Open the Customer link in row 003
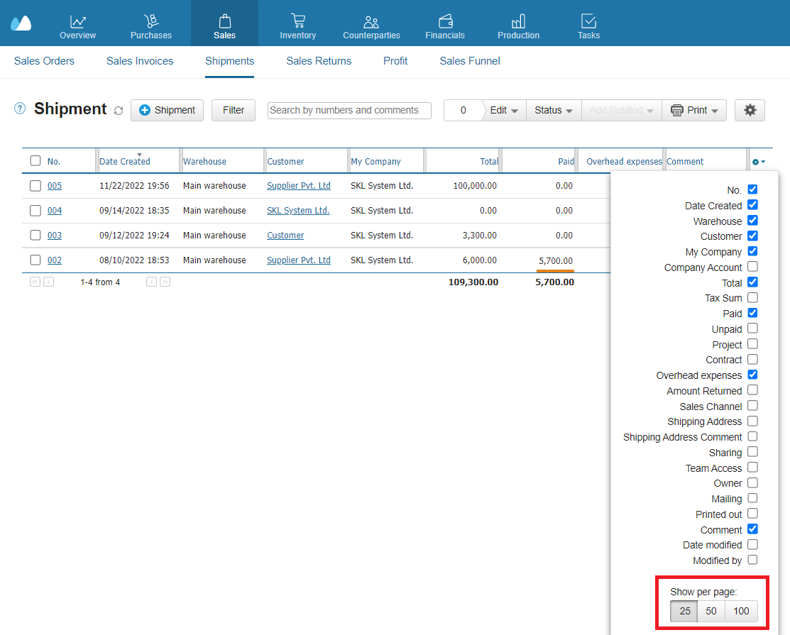This screenshot has width=790, height=635. coord(285,235)
